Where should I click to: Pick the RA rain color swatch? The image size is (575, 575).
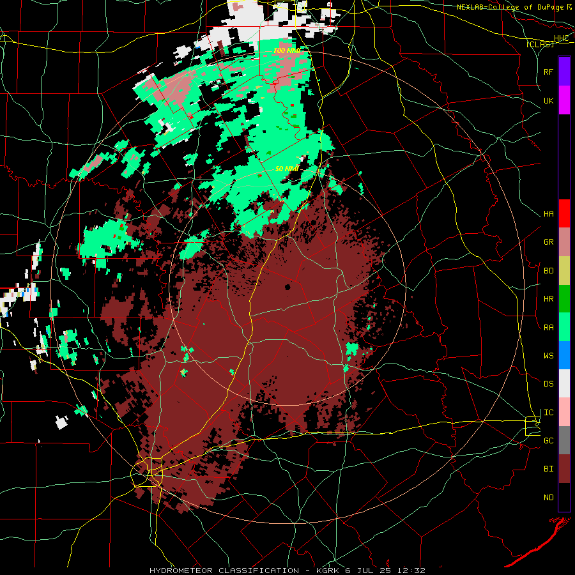(564, 327)
